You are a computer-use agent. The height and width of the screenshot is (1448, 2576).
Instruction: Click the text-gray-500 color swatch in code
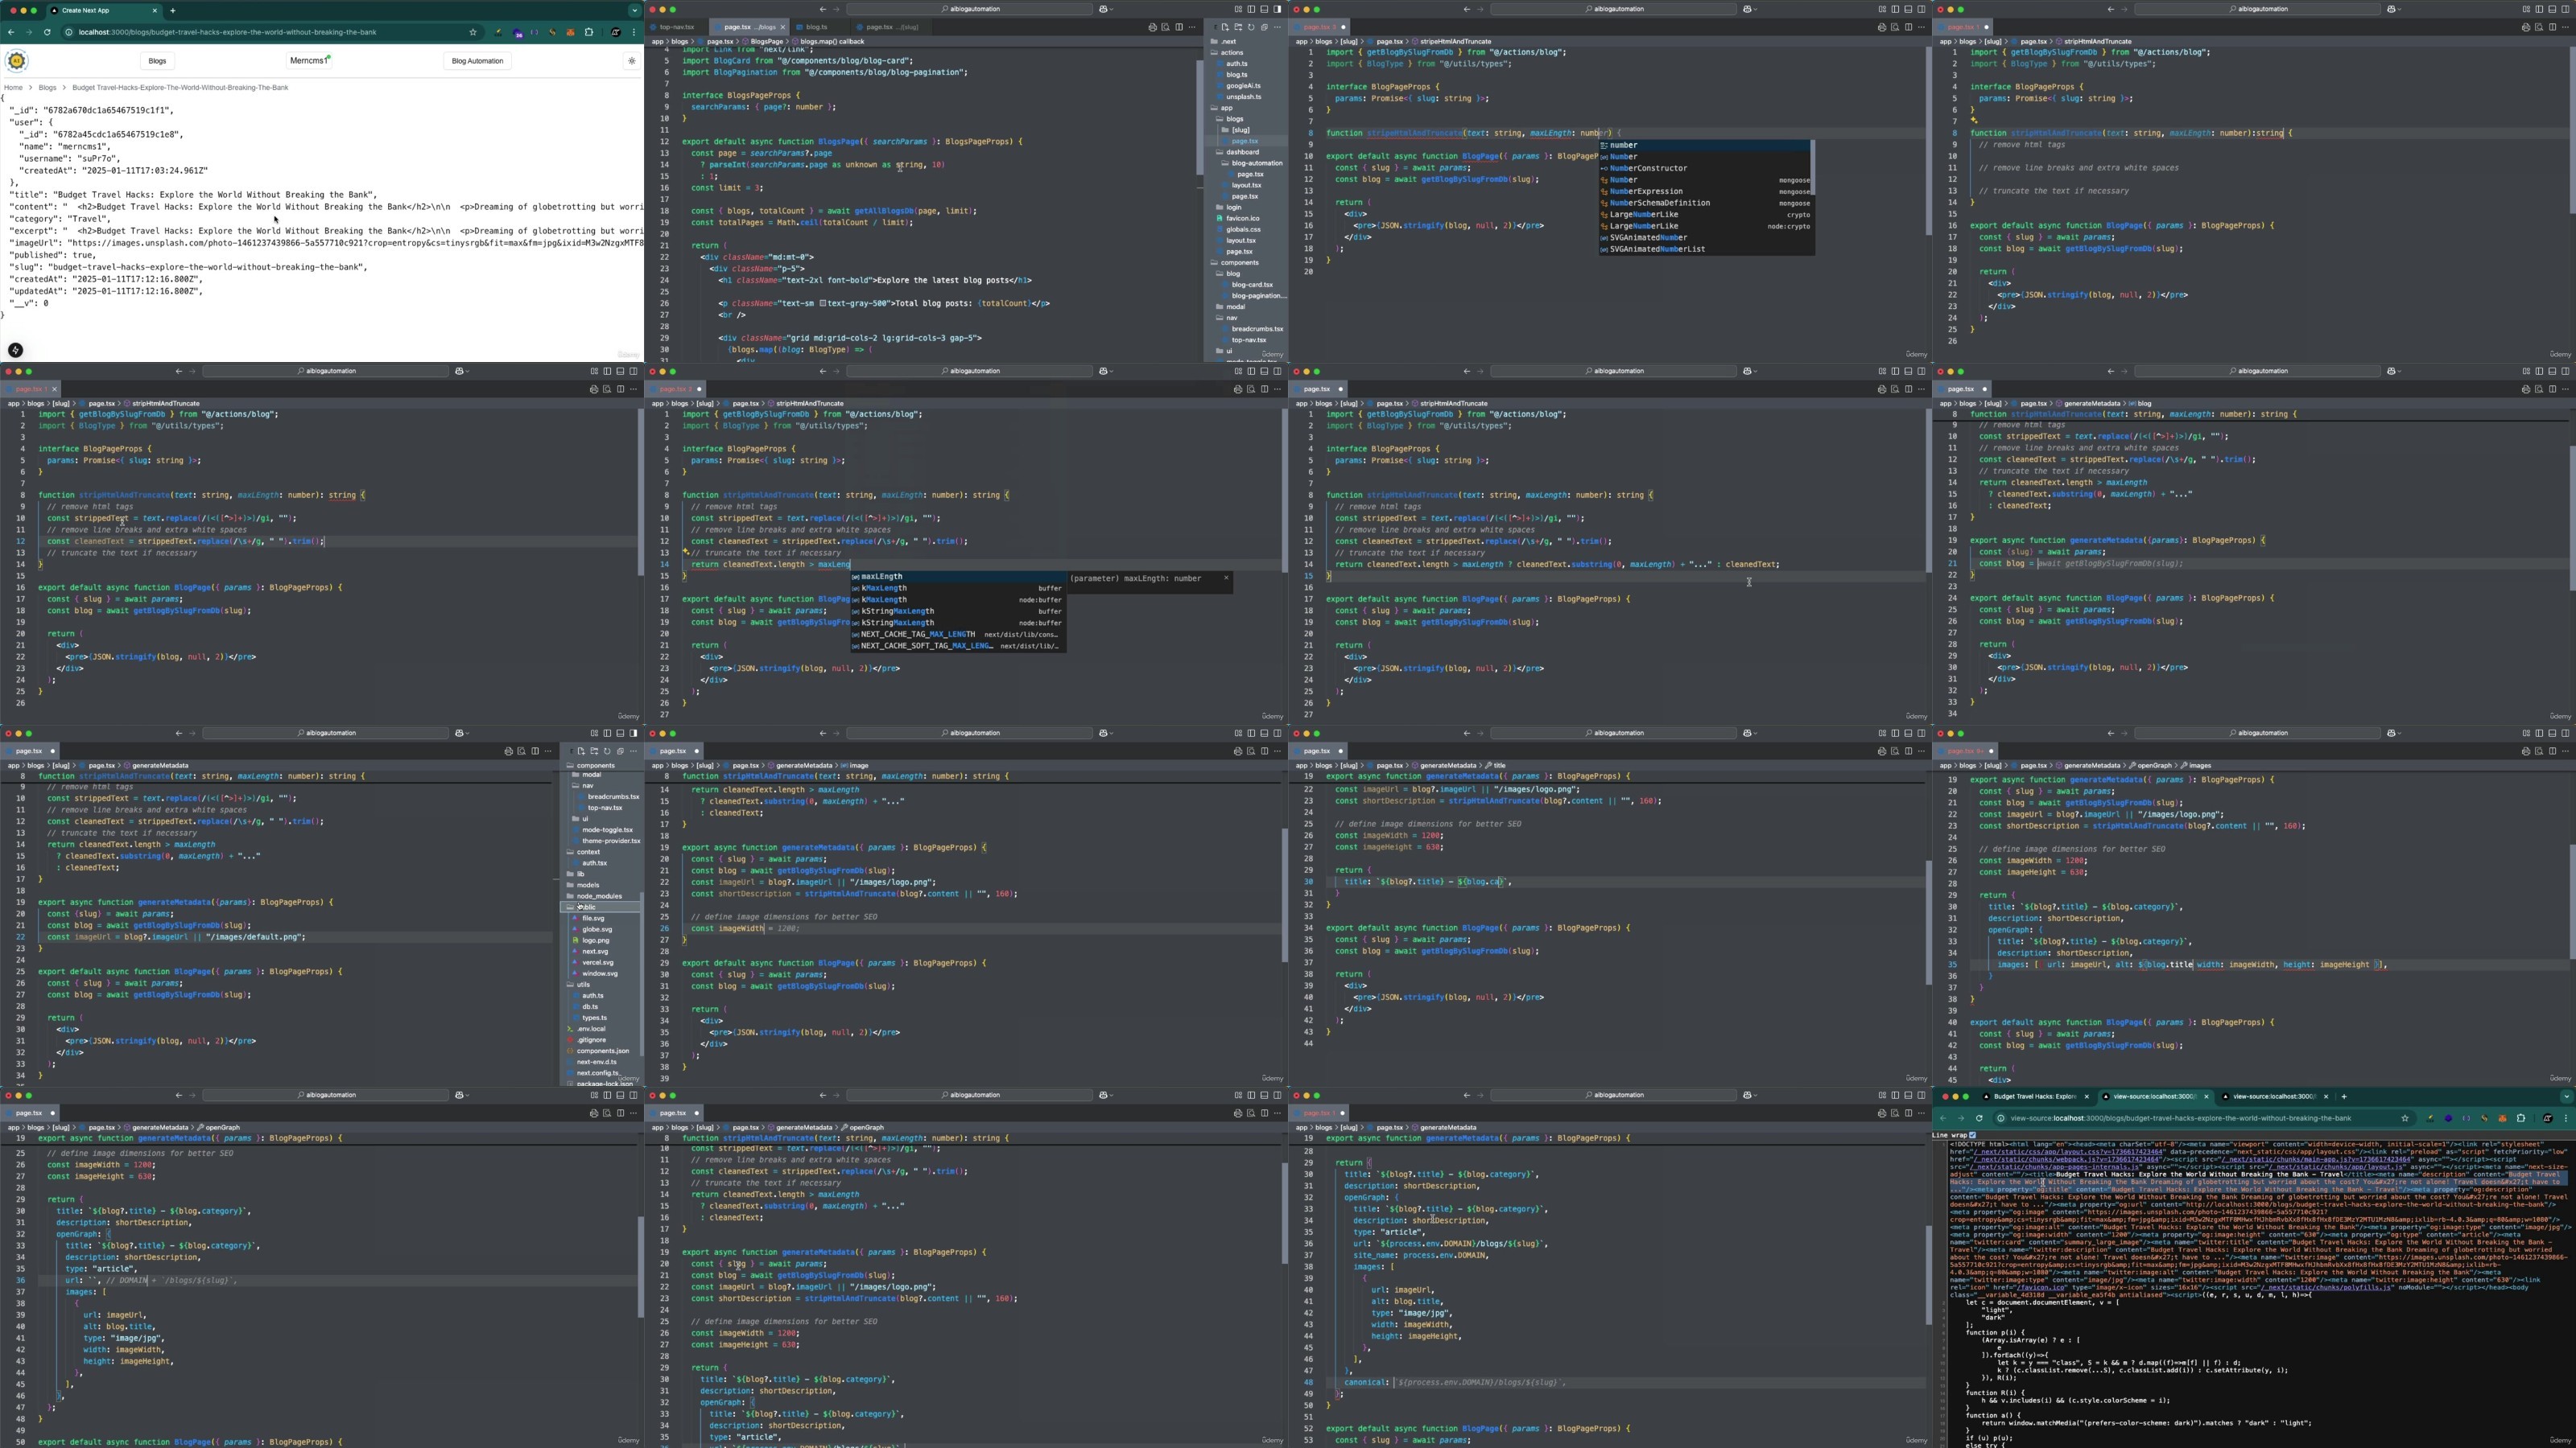pyautogui.click(x=822, y=304)
